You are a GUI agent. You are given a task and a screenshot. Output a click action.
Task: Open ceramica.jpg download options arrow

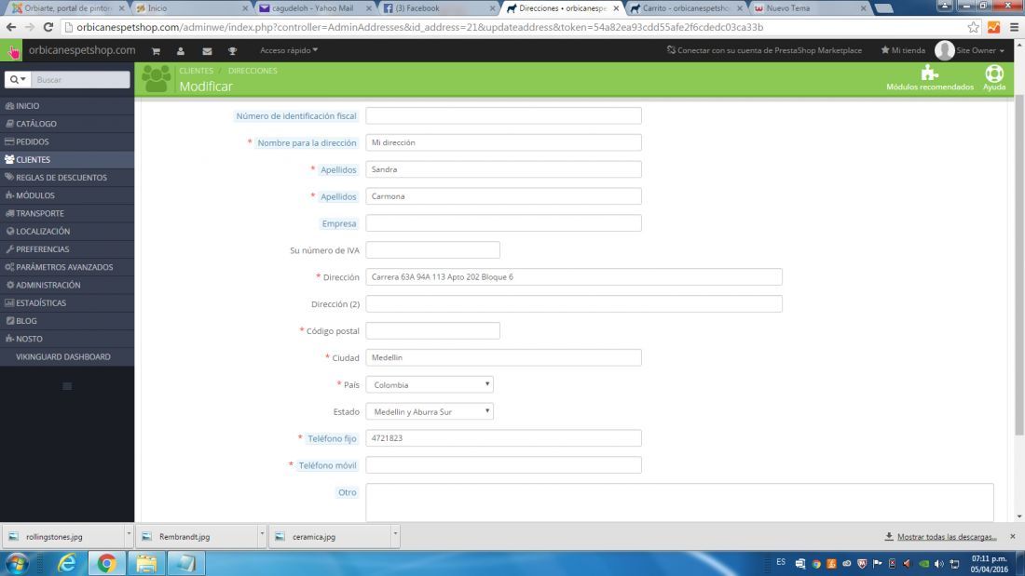pos(395,535)
